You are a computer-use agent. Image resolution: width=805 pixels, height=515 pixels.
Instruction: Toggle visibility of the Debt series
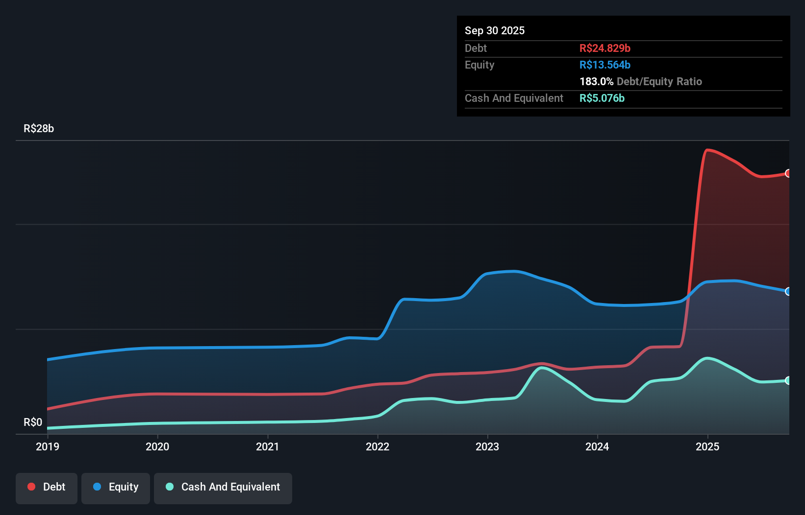click(46, 488)
